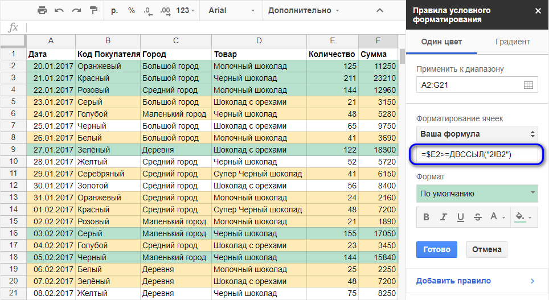
Task: Toggle Underline in the format style bar
Action: click(x=460, y=216)
